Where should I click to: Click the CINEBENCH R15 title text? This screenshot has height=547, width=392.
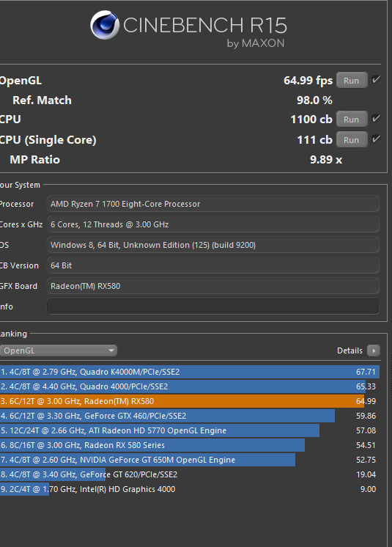[205, 26]
